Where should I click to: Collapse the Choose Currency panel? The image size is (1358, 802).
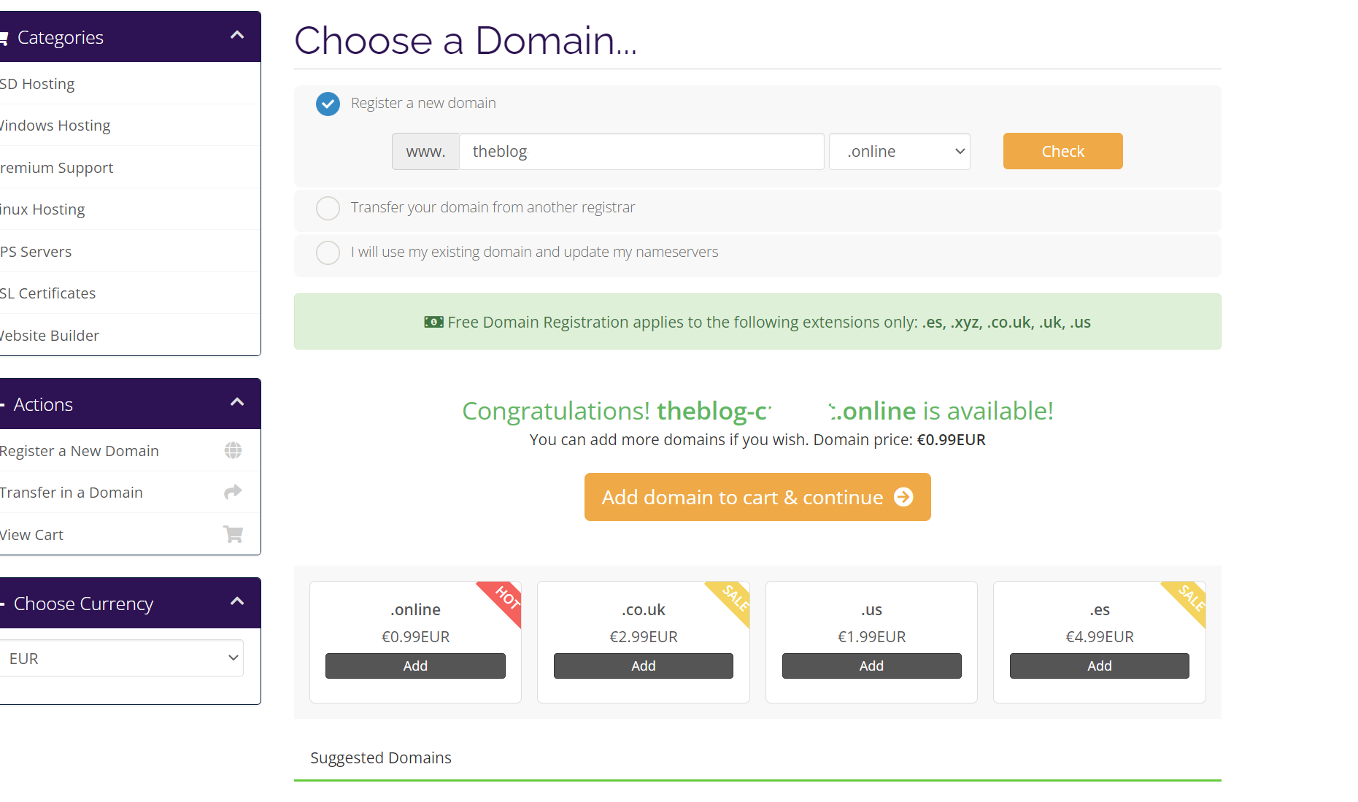click(237, 602)
